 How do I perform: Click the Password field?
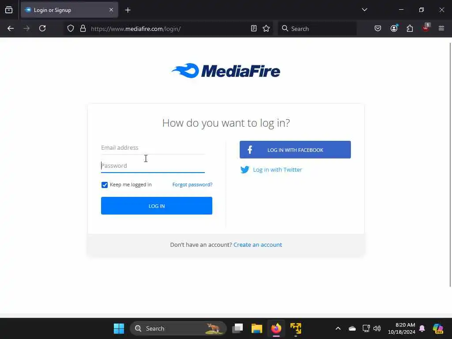[x=153, y=166]
